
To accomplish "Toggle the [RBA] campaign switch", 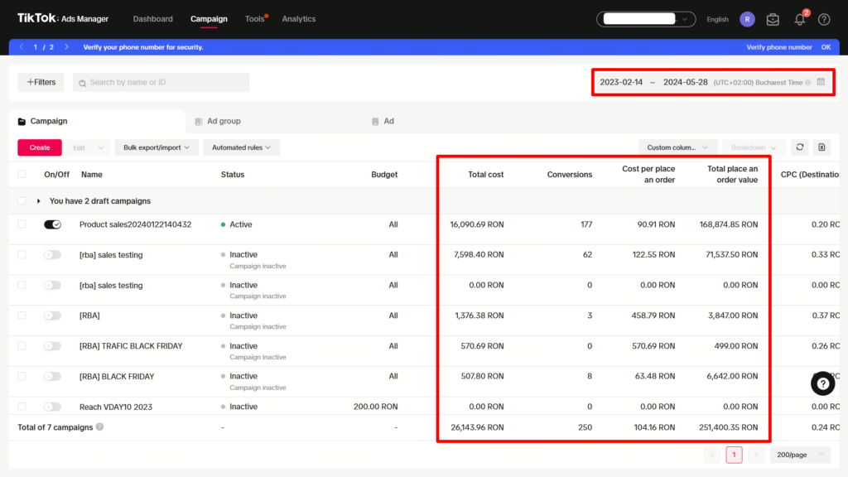I will coord(52,316).
